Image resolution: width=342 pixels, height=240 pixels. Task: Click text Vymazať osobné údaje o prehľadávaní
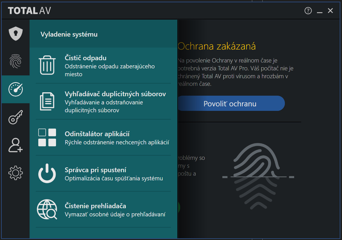point(115,214)
